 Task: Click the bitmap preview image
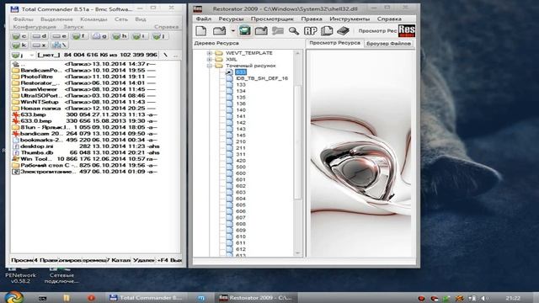[360, 154]
